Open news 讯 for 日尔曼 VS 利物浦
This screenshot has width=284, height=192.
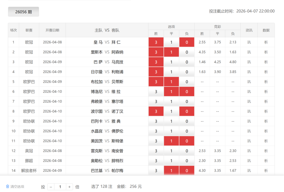click(x=249, y=72)
